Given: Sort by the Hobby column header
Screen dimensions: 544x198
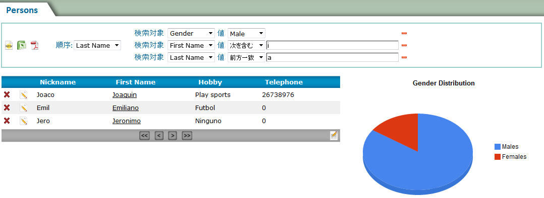Looking at the screenshot, I should point(210,82).
